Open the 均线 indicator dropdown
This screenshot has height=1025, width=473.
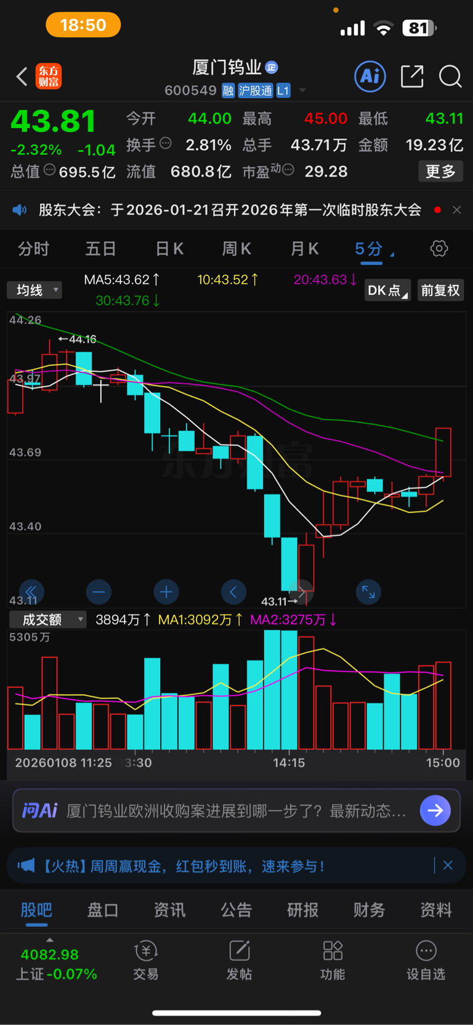coord(34,290)
